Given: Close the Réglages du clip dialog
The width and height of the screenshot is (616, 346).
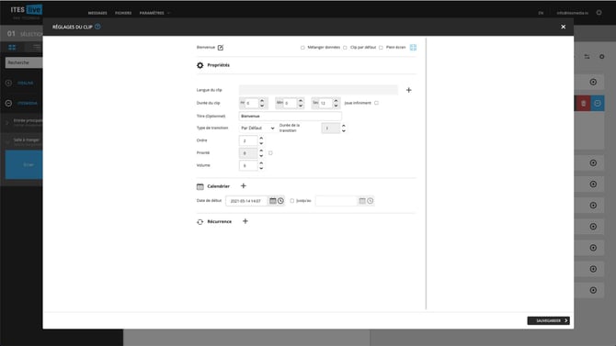Looking at the screenshot, I should (x=563, y=27).
